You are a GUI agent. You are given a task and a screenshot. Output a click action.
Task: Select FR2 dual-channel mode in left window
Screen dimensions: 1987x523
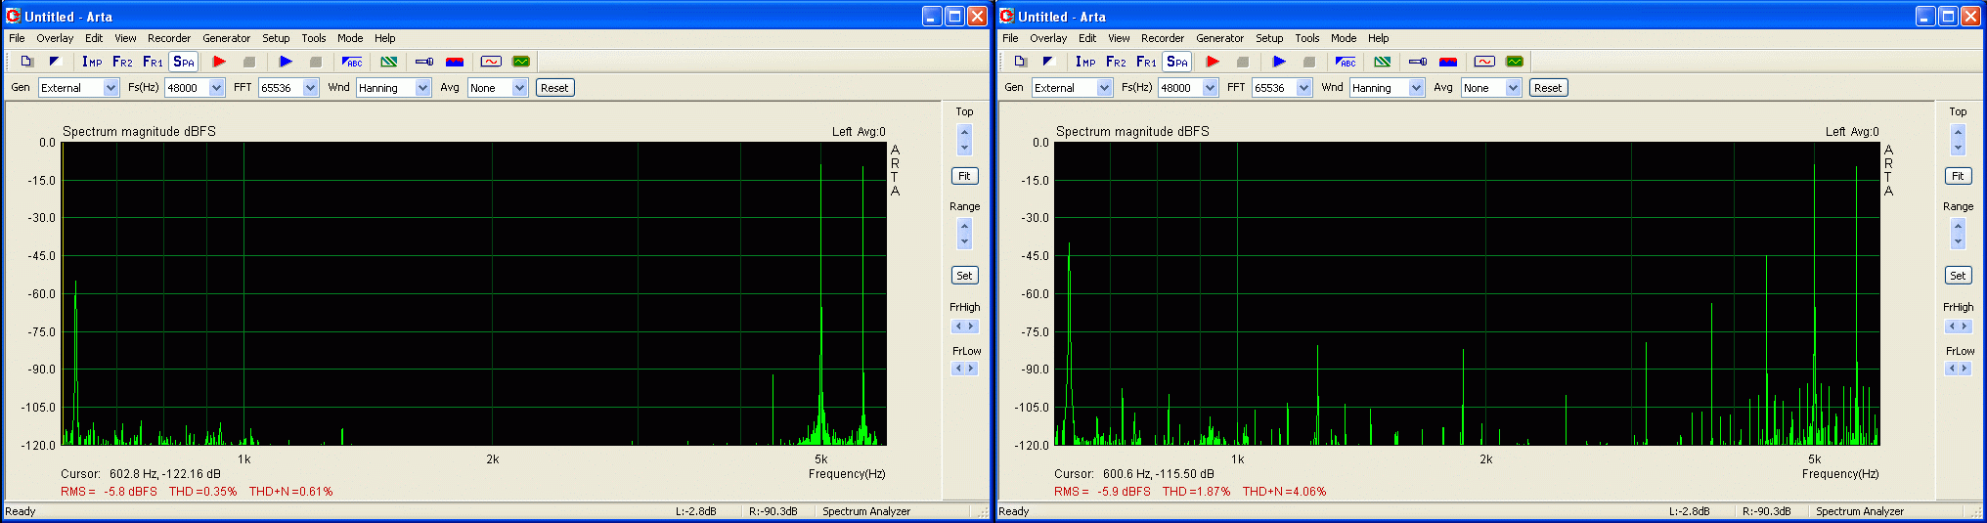[x=122, y=62]
